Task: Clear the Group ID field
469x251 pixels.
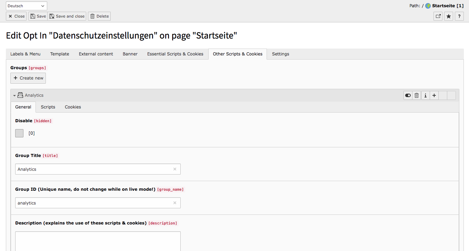Action: 175,203
